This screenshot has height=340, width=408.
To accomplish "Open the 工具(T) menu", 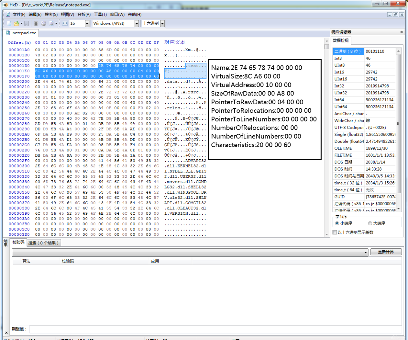I will (x=100, y=15).
